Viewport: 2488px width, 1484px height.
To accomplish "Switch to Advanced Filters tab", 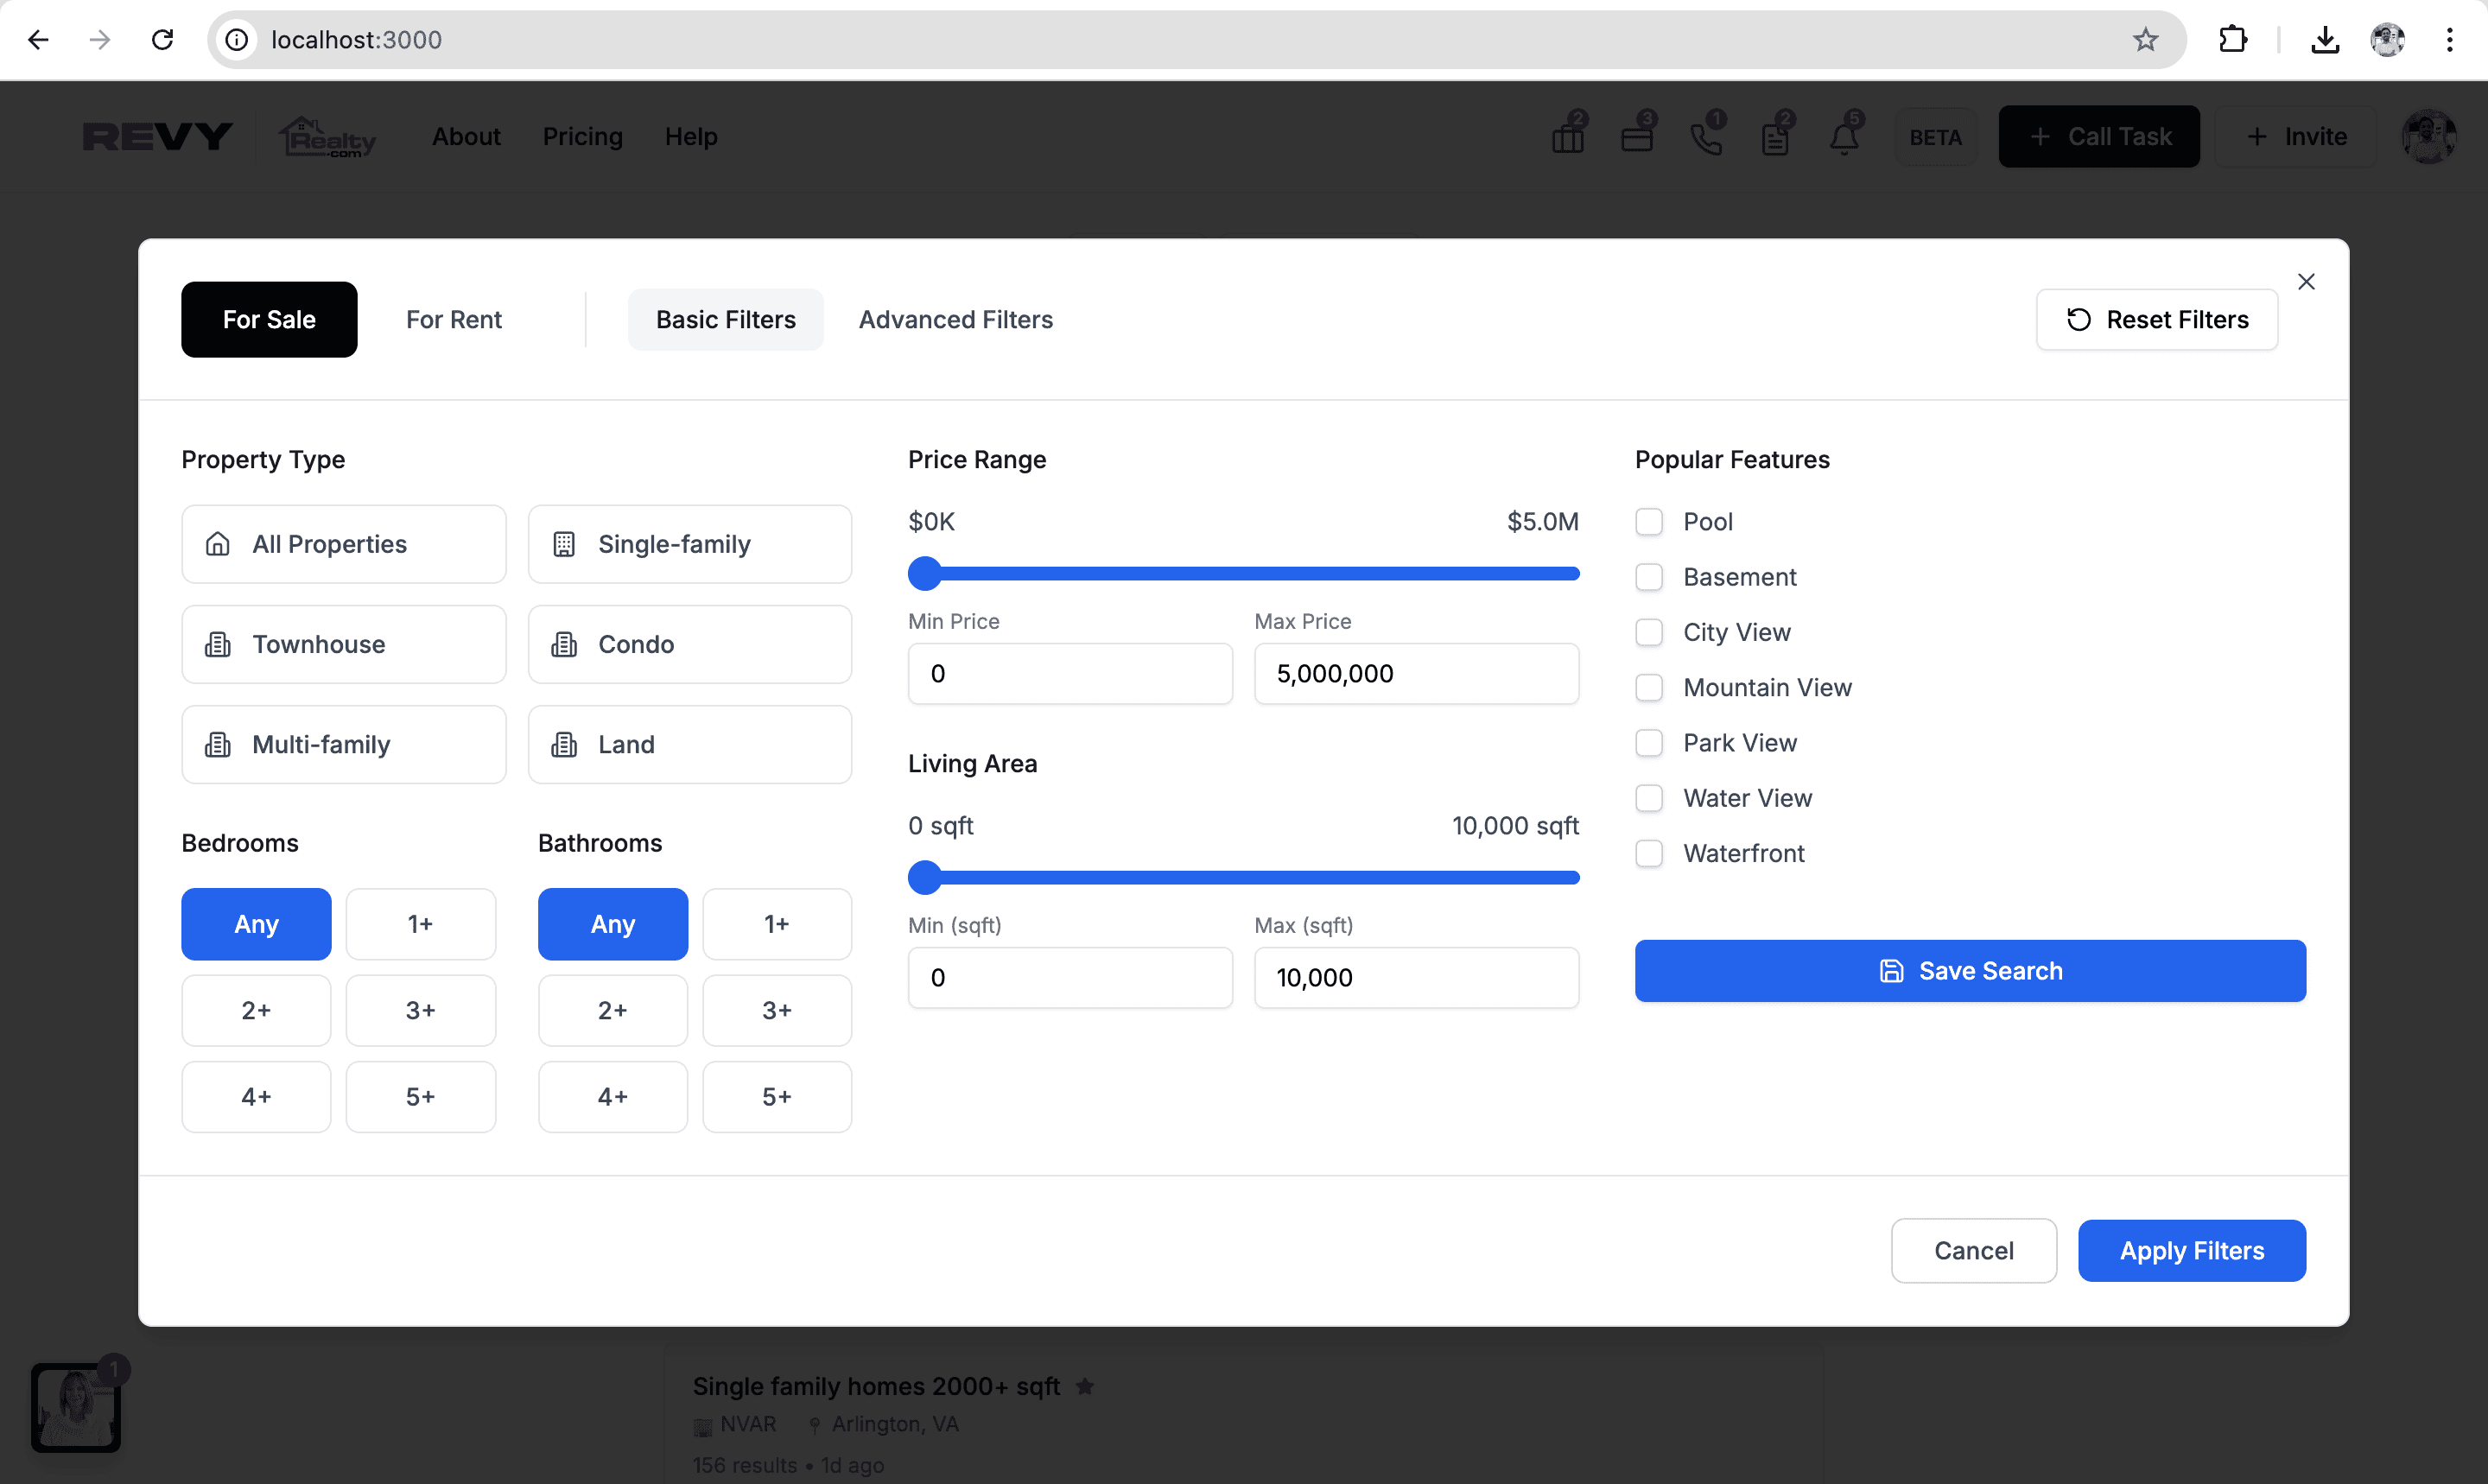I will [955, 320].
